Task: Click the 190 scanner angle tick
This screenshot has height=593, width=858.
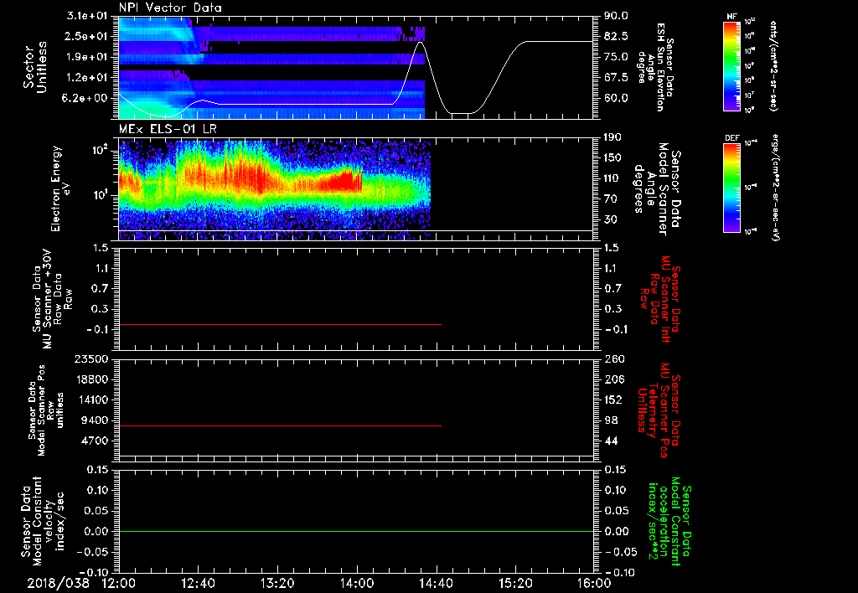Action: [612, 137]
